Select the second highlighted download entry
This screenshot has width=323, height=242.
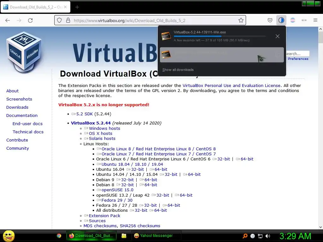click(x=222, y=55)
